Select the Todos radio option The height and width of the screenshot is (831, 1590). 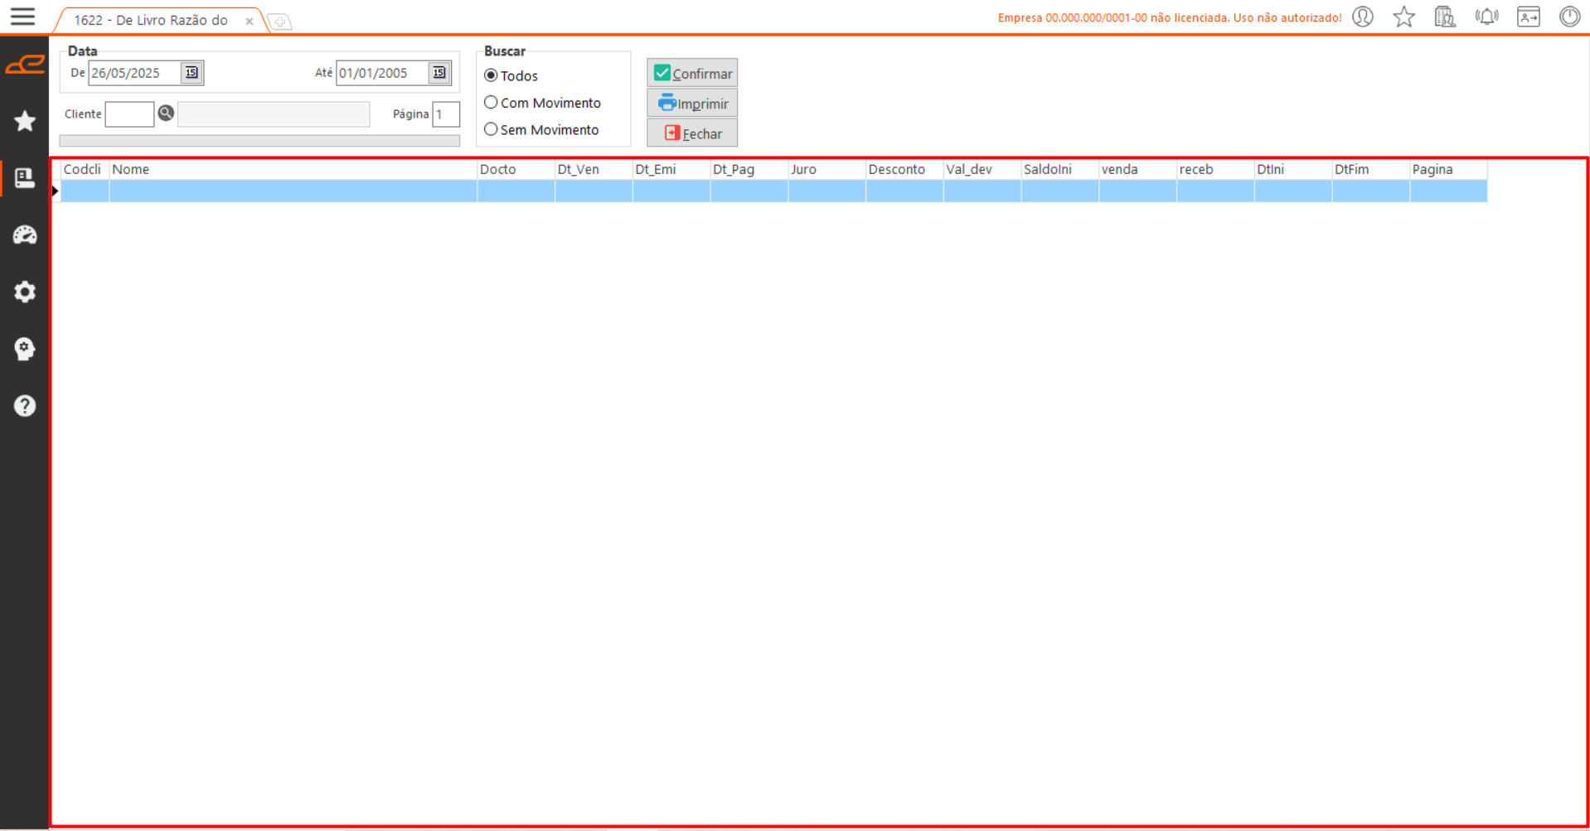(492, 75)
